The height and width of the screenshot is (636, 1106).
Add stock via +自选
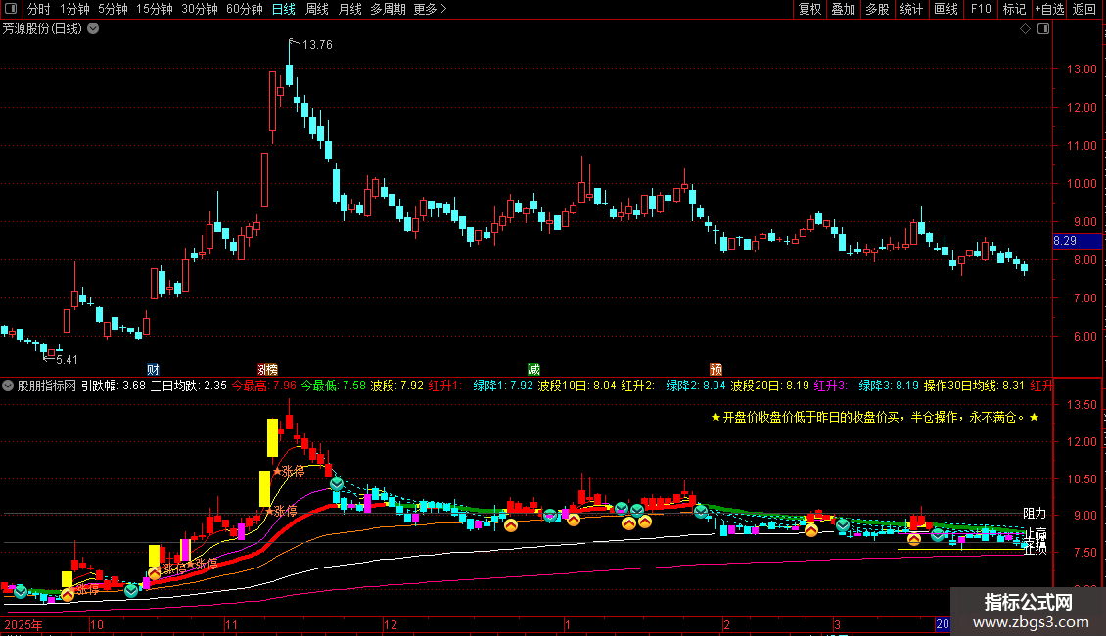[1049, 9]
